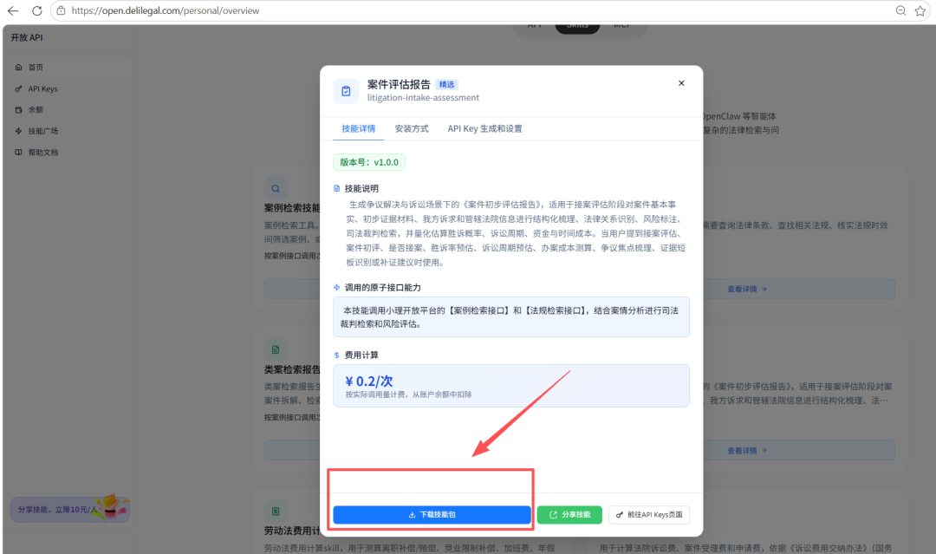This screenshot has width=936, height=554.
Task: Open 帮助文档 in the sidebar
Action: click(71, 153)
